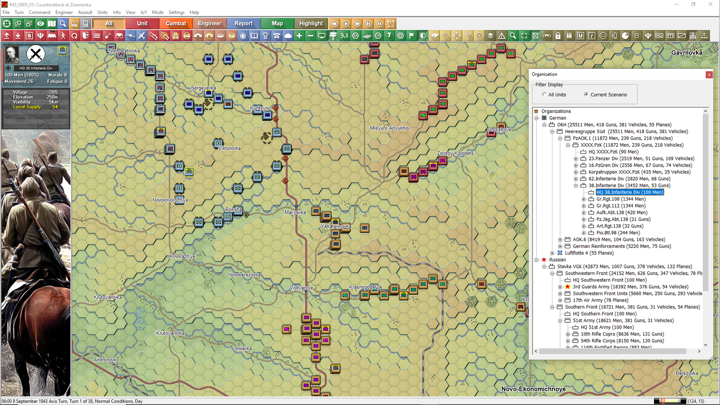Click the warning triangle toolbar icon
The width and height of the screenshot is (720, 405).
(502, 36)
